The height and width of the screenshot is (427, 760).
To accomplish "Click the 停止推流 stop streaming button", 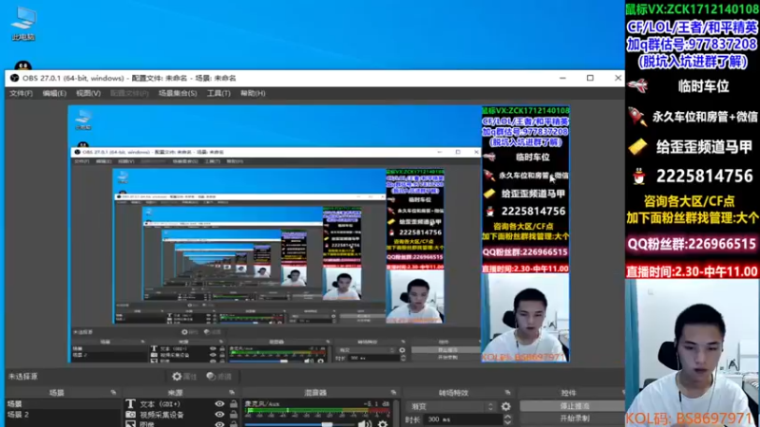I will pos(573,406).
